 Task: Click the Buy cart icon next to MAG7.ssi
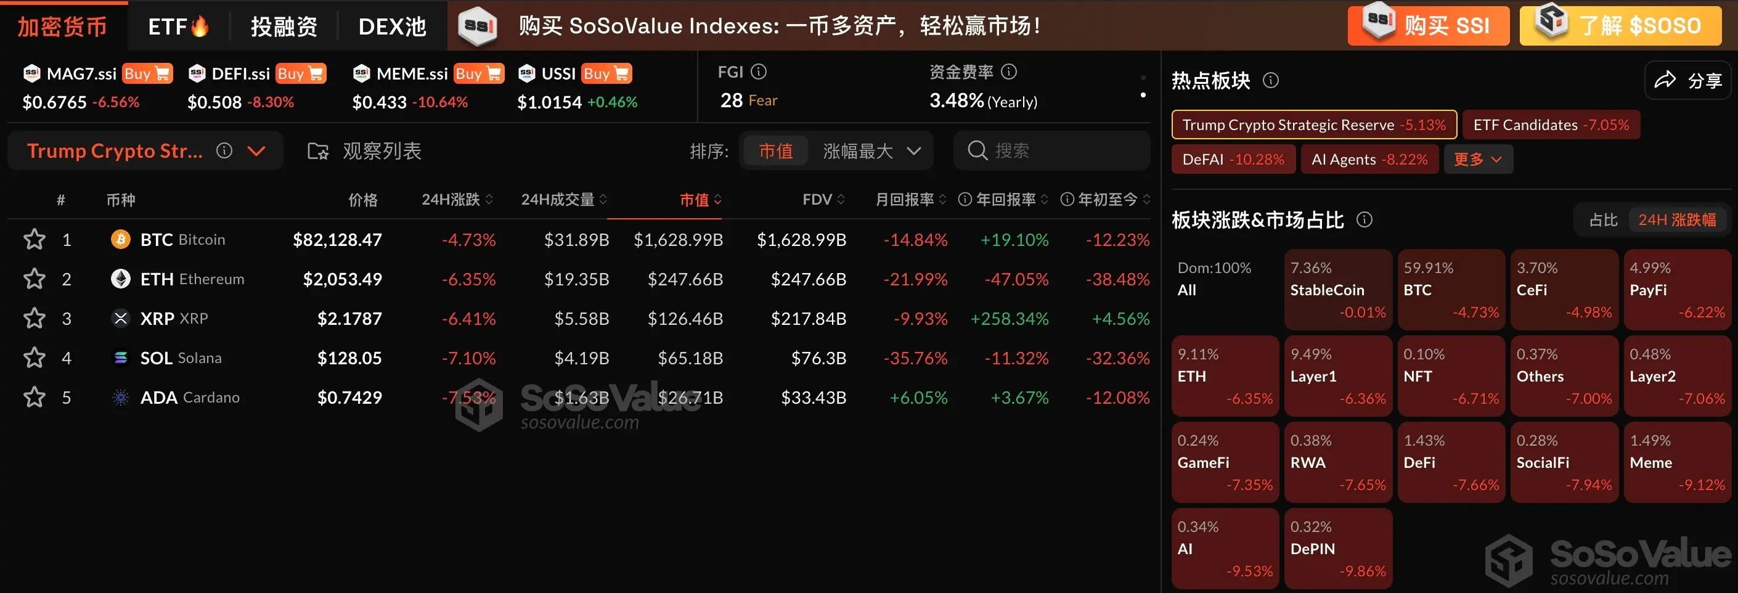(147, 73)
